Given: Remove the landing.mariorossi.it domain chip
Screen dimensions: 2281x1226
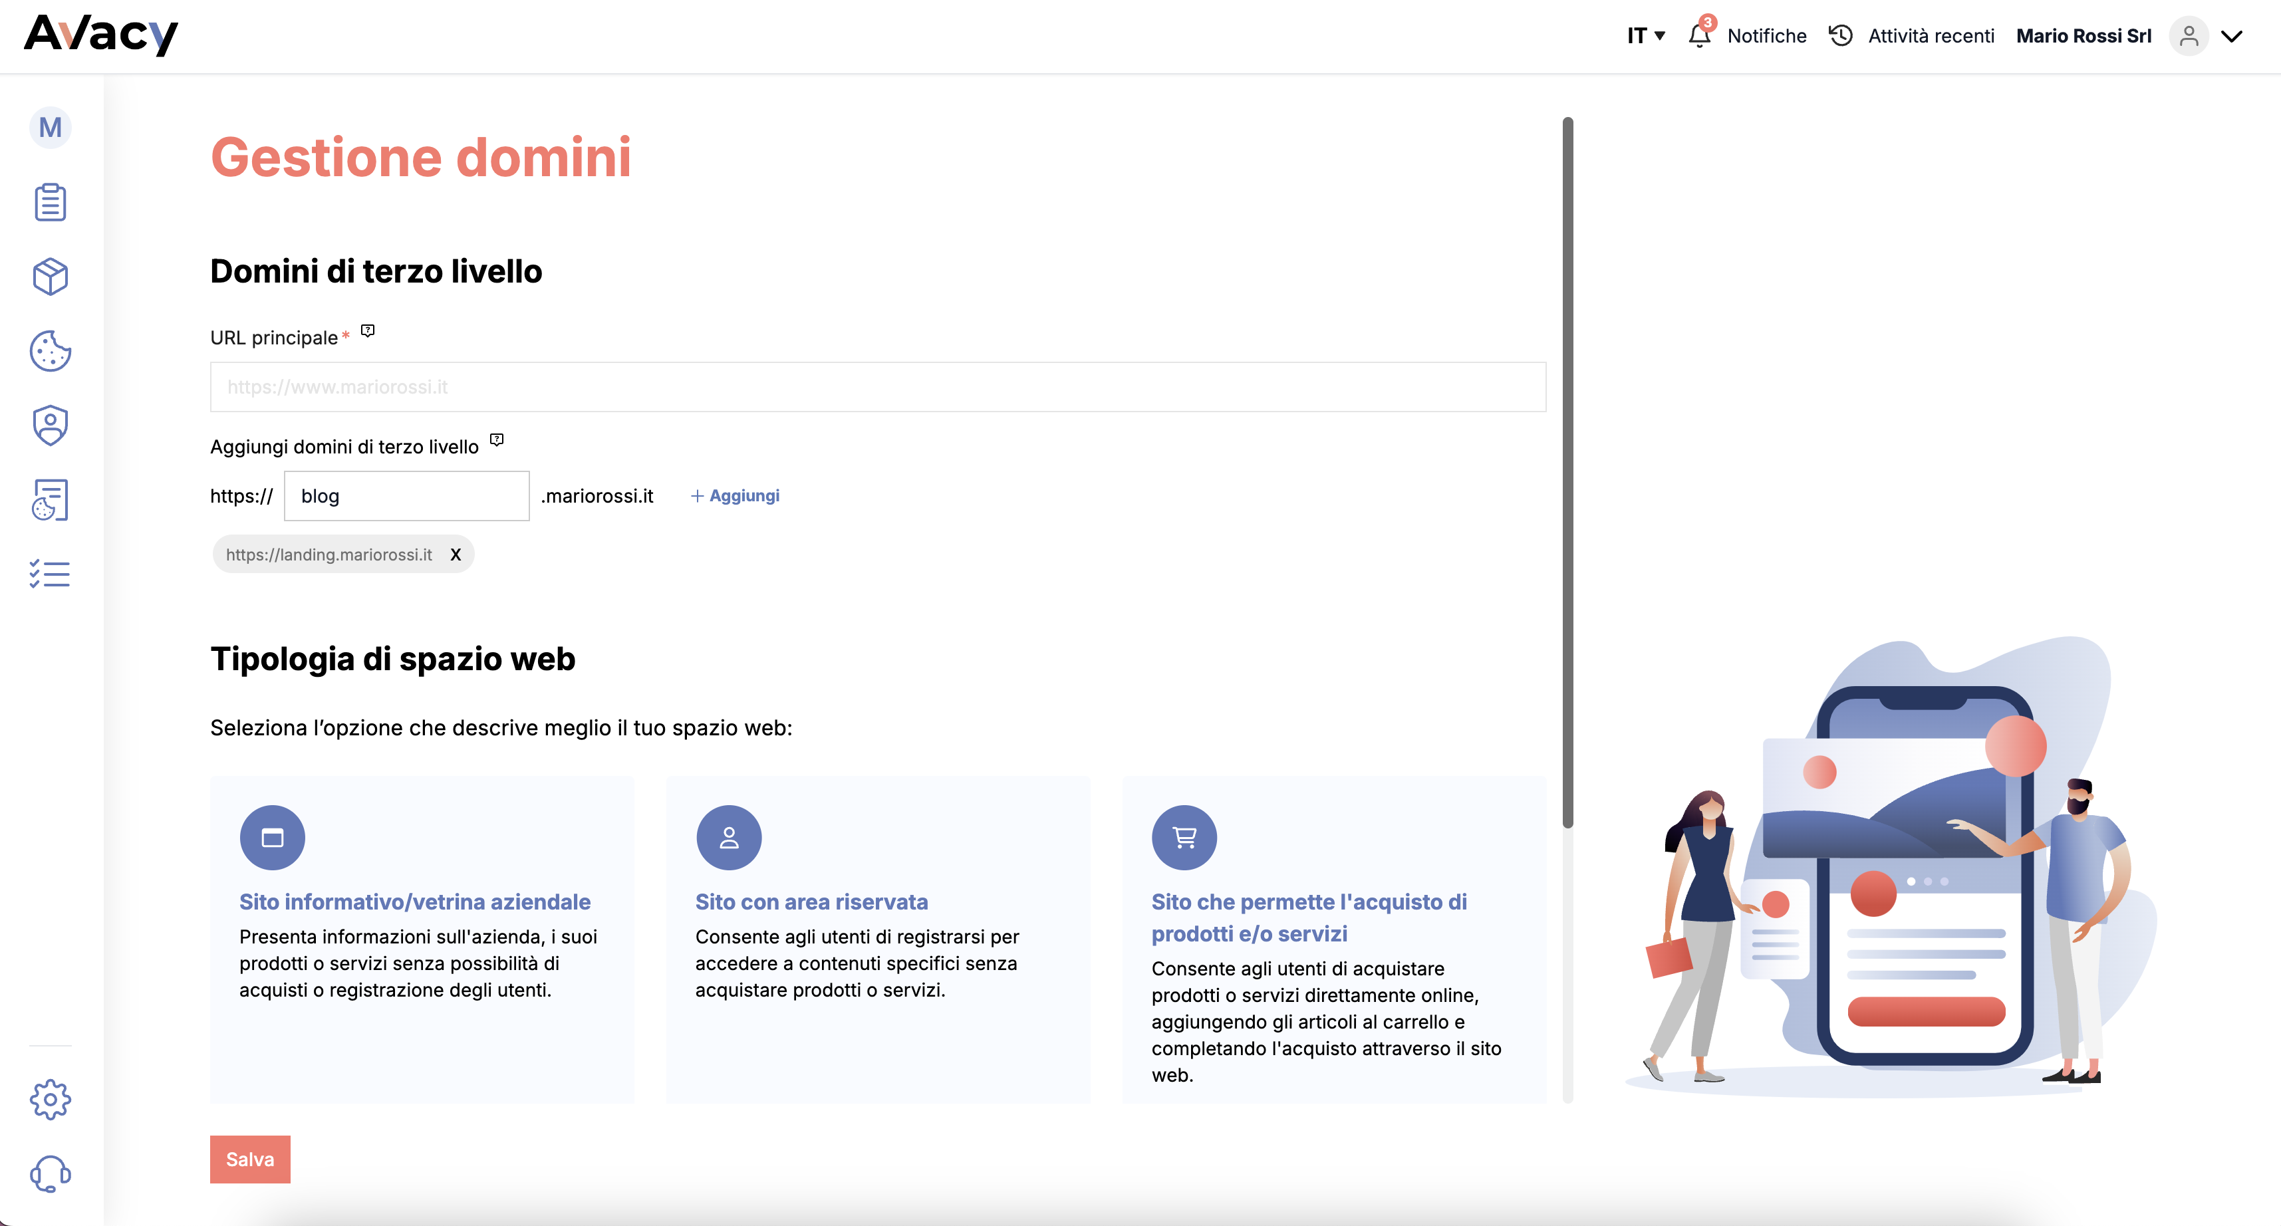Looking at the screenshot, I should tap(456, 554).
